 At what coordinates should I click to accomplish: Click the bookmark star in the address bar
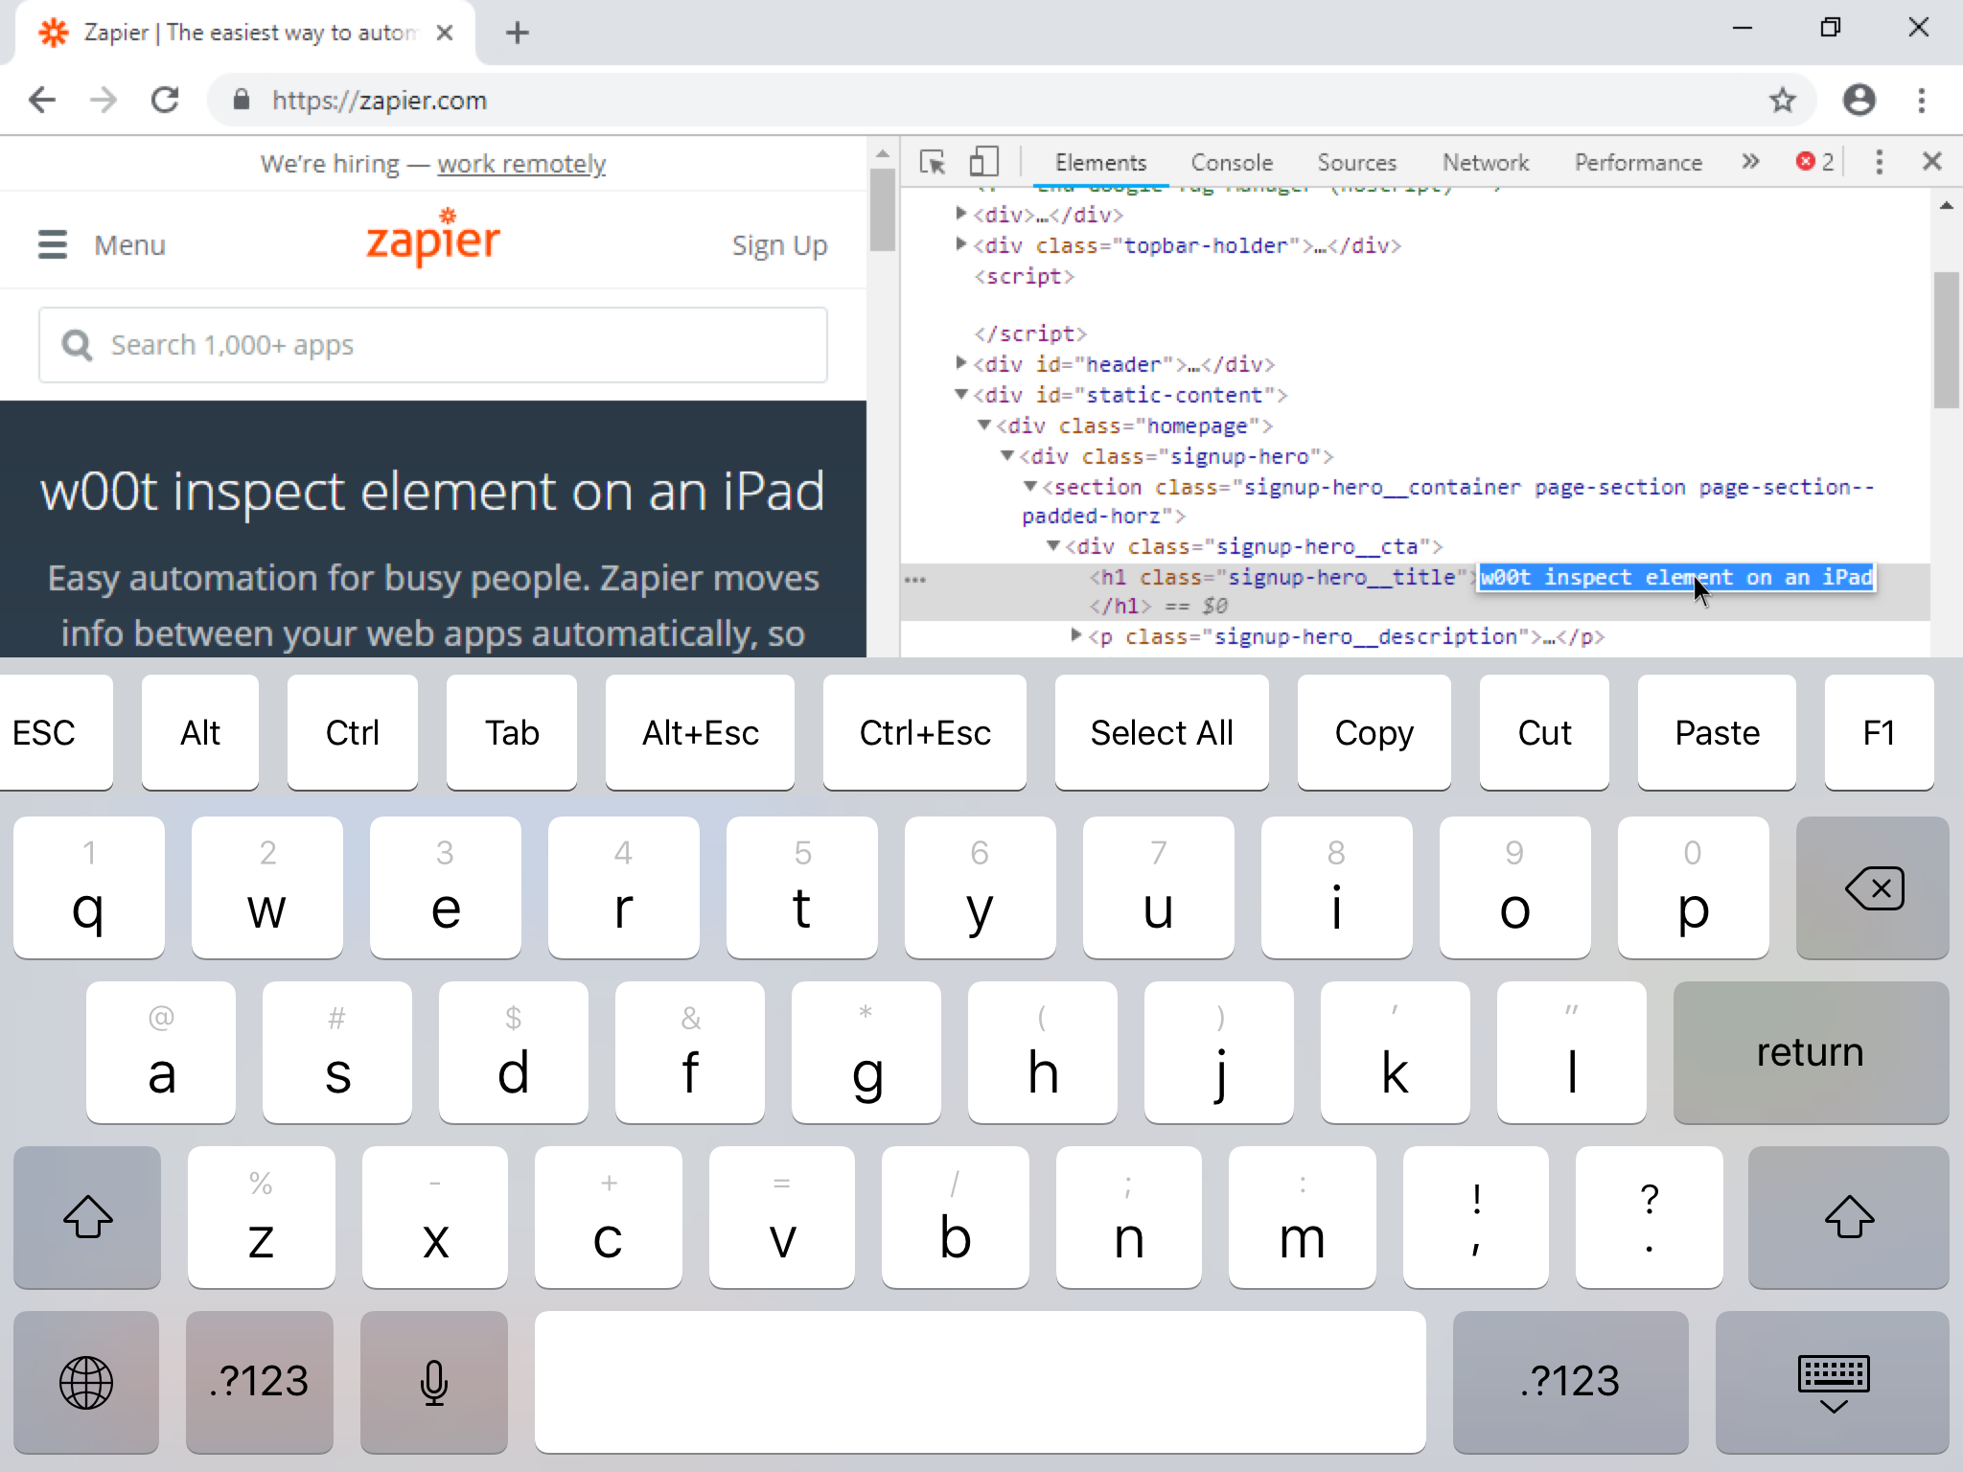[1783, 100]
